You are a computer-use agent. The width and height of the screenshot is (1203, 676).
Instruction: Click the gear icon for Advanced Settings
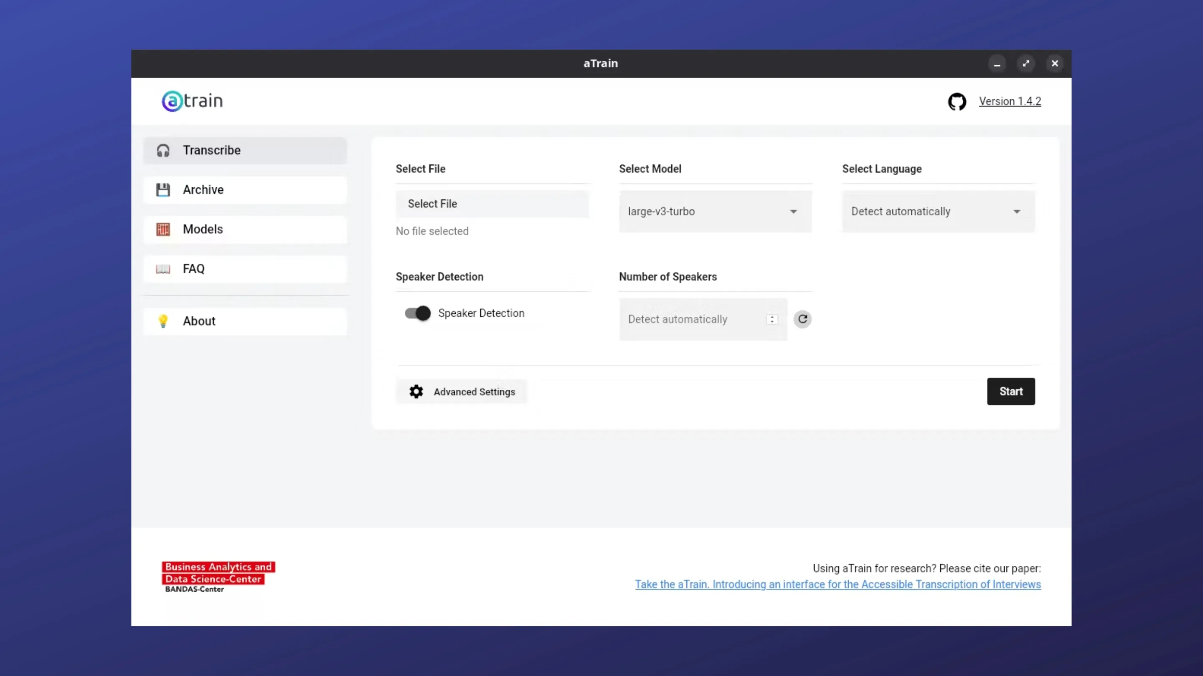pos(416,391)
